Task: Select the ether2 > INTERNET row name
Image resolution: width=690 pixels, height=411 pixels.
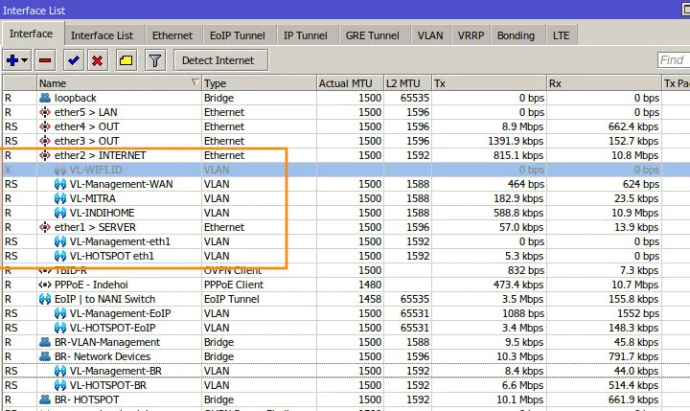Action: (x=100, y=155)
